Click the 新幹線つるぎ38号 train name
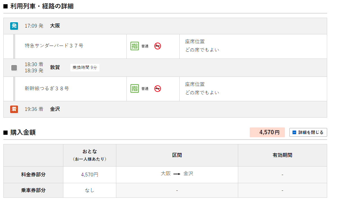This screenshot has height=202, width=337. pos(47,89)
